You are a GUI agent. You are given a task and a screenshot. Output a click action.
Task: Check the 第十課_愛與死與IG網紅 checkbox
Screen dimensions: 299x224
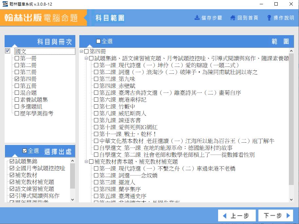96,127
